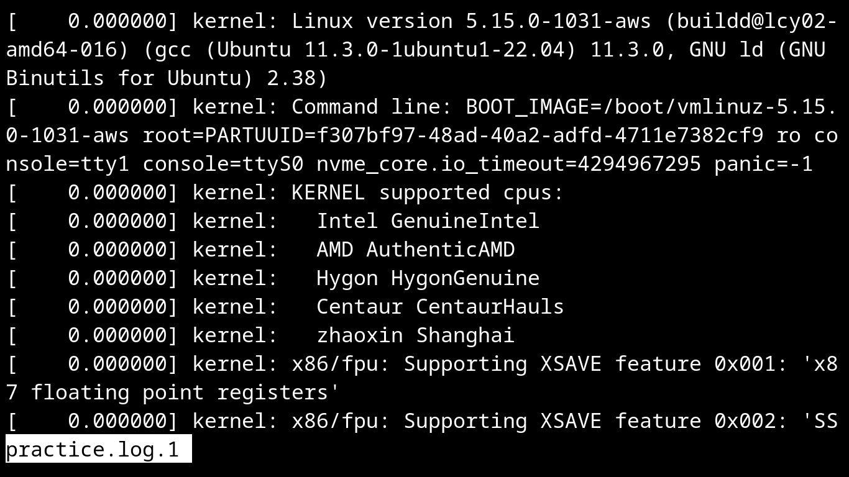Click the 'Command line:' label

click(x=372, y=107)
